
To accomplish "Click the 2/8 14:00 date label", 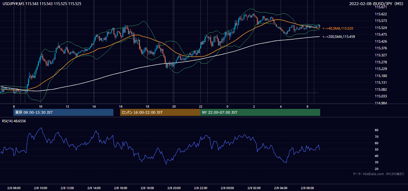I will coord(94,188).
